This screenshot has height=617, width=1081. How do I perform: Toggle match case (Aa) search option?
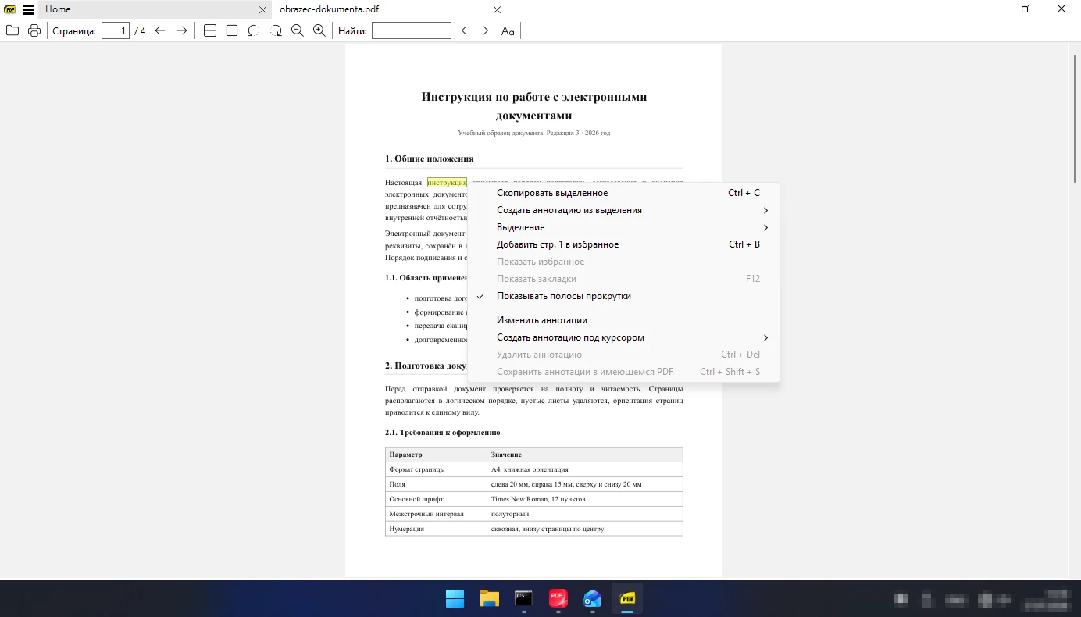[508, 30]
